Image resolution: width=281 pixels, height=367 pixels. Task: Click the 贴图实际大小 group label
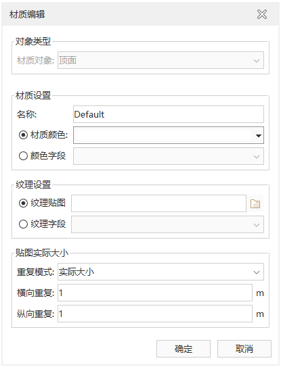point(42,253)
